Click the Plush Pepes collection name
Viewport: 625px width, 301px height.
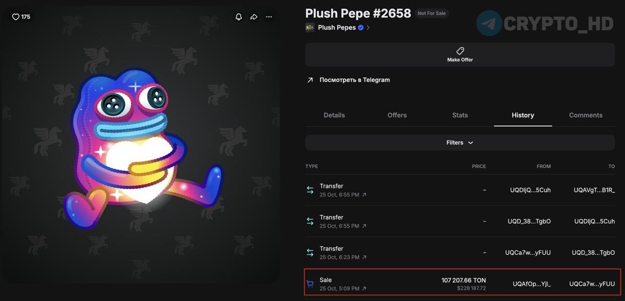pyautogui.click(x=336, y=28)
